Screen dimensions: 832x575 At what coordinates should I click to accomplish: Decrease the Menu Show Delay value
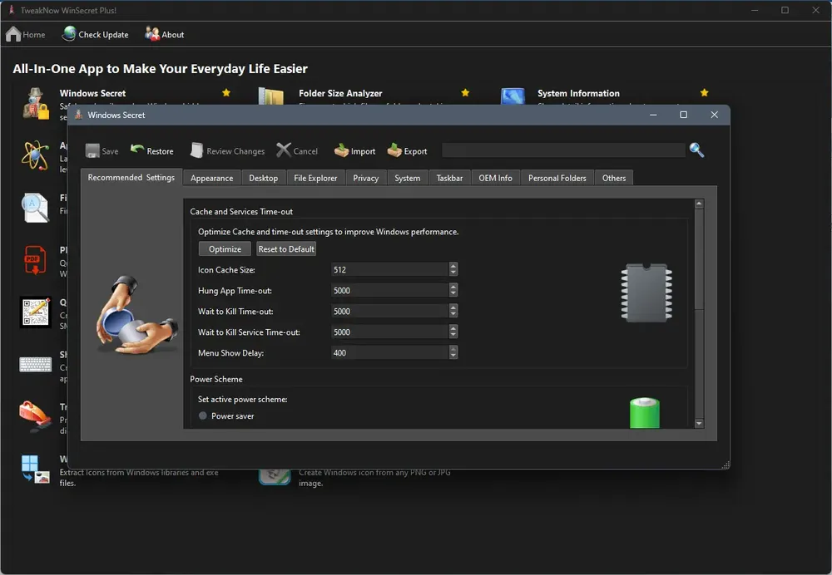click(x=453, y=356)
